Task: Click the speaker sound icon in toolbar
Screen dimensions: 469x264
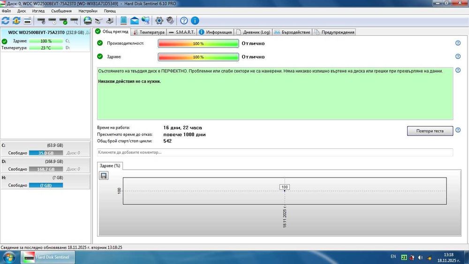Action: point(170,21)
